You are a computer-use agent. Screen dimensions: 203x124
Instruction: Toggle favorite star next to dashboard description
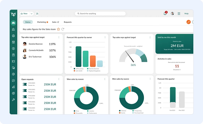pyautogui.click(x=59, y=29)
